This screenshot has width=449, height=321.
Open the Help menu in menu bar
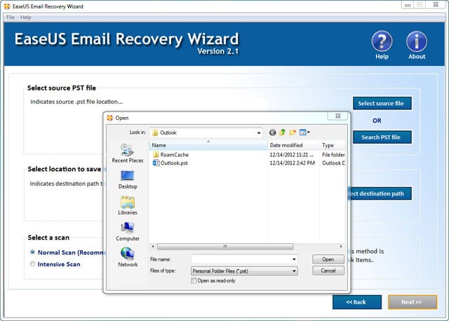[26, 17]
